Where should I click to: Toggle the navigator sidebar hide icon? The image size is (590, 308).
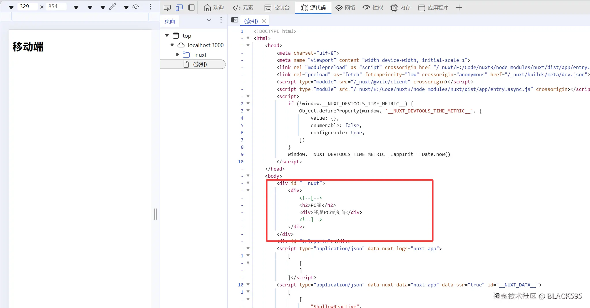coord(235,20)
